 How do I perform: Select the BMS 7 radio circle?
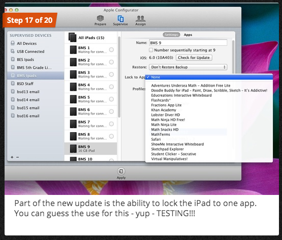[111, 124]
